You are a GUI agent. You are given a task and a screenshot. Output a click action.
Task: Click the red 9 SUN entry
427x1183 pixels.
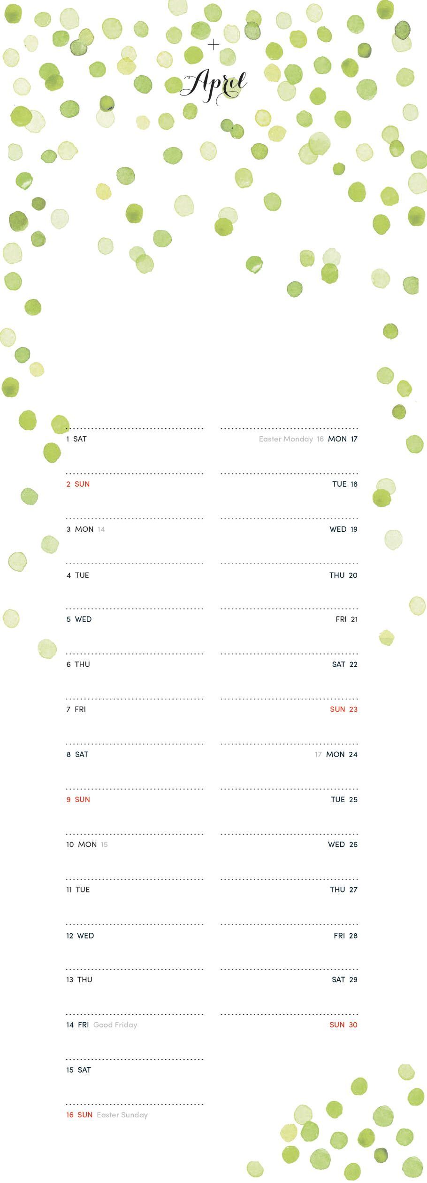pos(78,800)
